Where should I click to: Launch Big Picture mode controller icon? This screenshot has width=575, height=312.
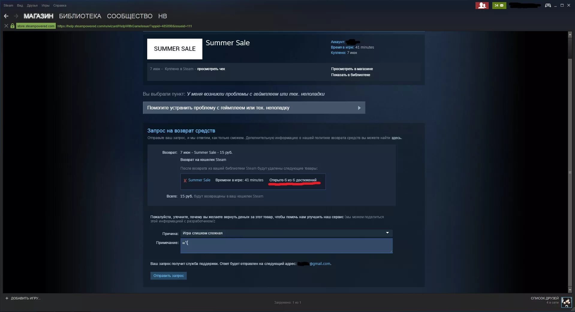[548, 5]
